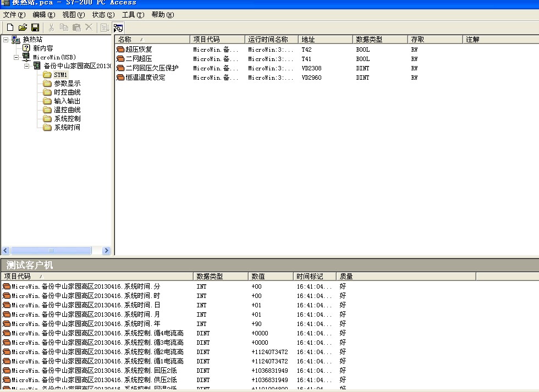The width and height of the screenshot is (539, 392).
Task: Click the address cell VD2960
Action: pyautogui.click(x=311, y=78)
